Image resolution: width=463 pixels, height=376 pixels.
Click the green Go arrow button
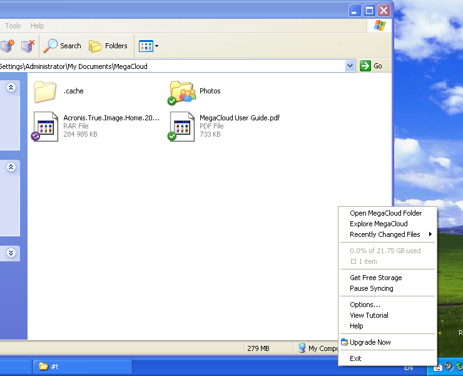(365, 66)
